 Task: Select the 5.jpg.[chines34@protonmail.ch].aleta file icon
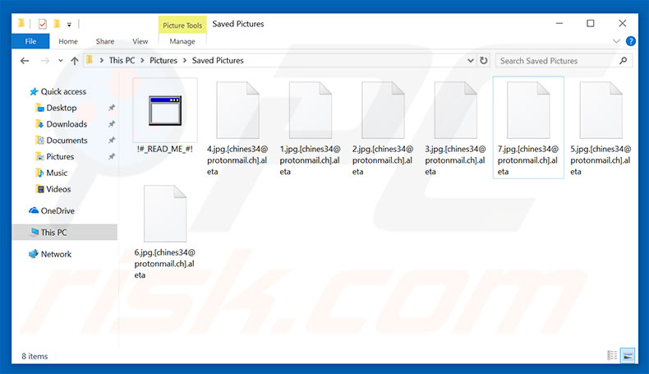[x=601, y=110]
